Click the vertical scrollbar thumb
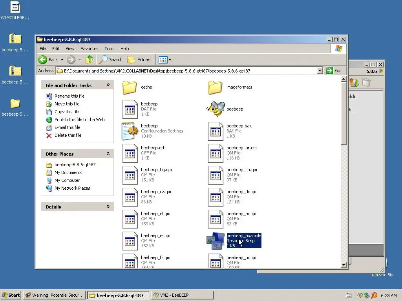This screenshot has height=301, width=402. [344, 113]
